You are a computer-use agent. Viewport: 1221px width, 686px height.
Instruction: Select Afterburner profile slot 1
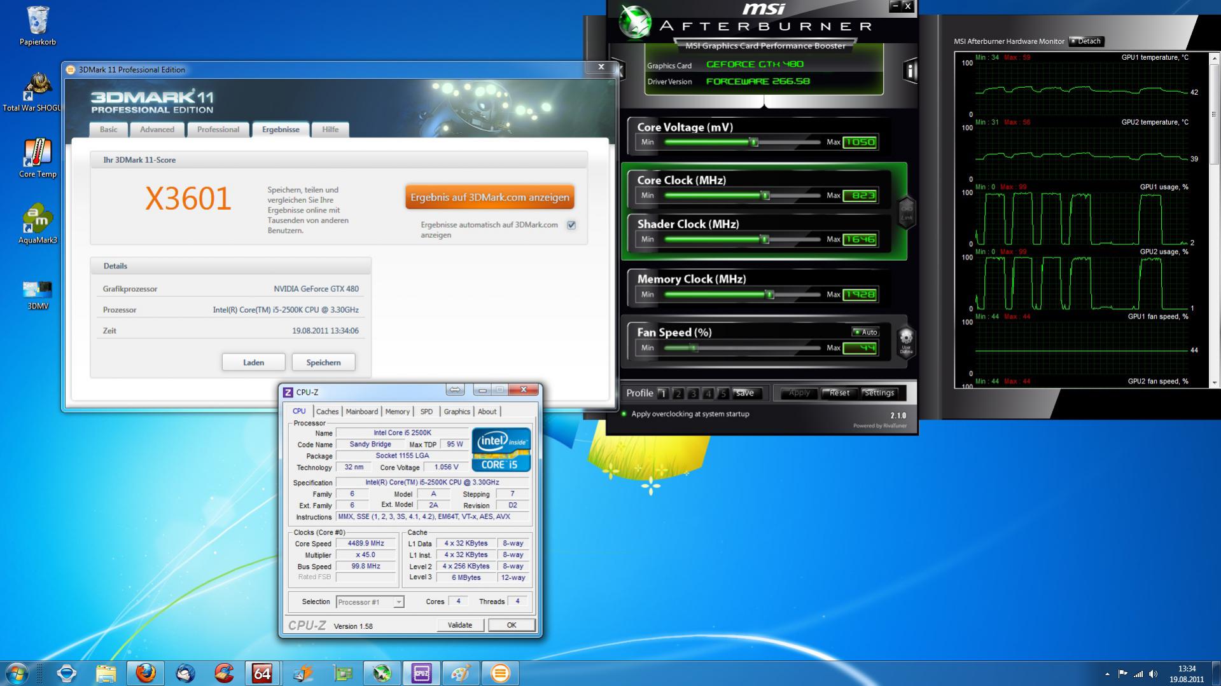click(663, 394)
